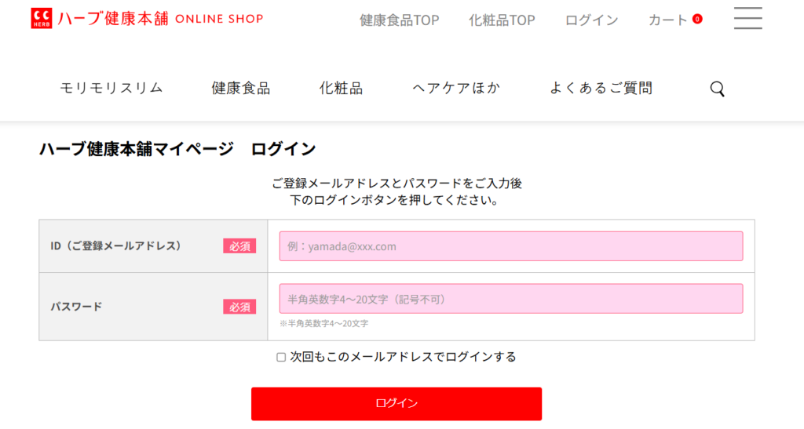Open the モリモリスリム menu item

point(111,88)
